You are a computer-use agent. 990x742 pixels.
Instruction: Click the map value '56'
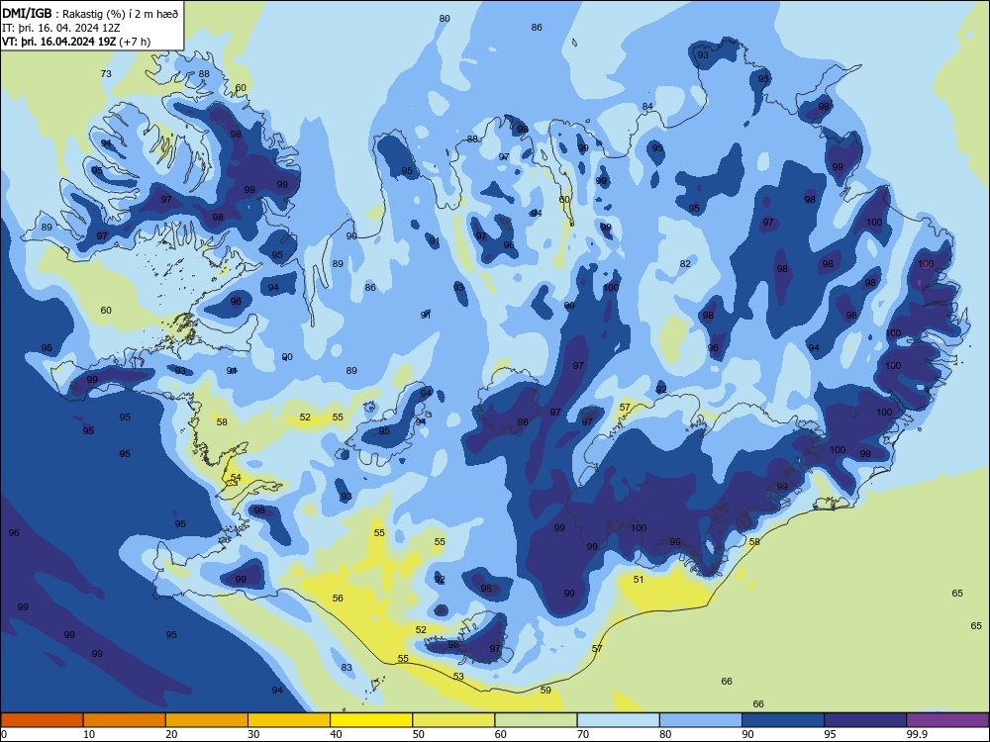(x=338, y=599)
